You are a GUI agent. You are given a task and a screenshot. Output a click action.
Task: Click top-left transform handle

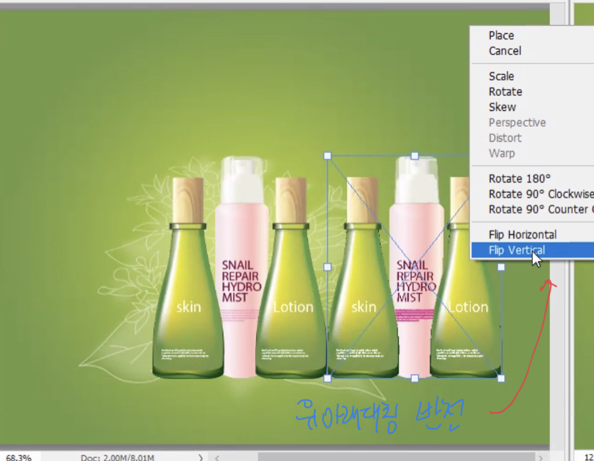point(328,156)
